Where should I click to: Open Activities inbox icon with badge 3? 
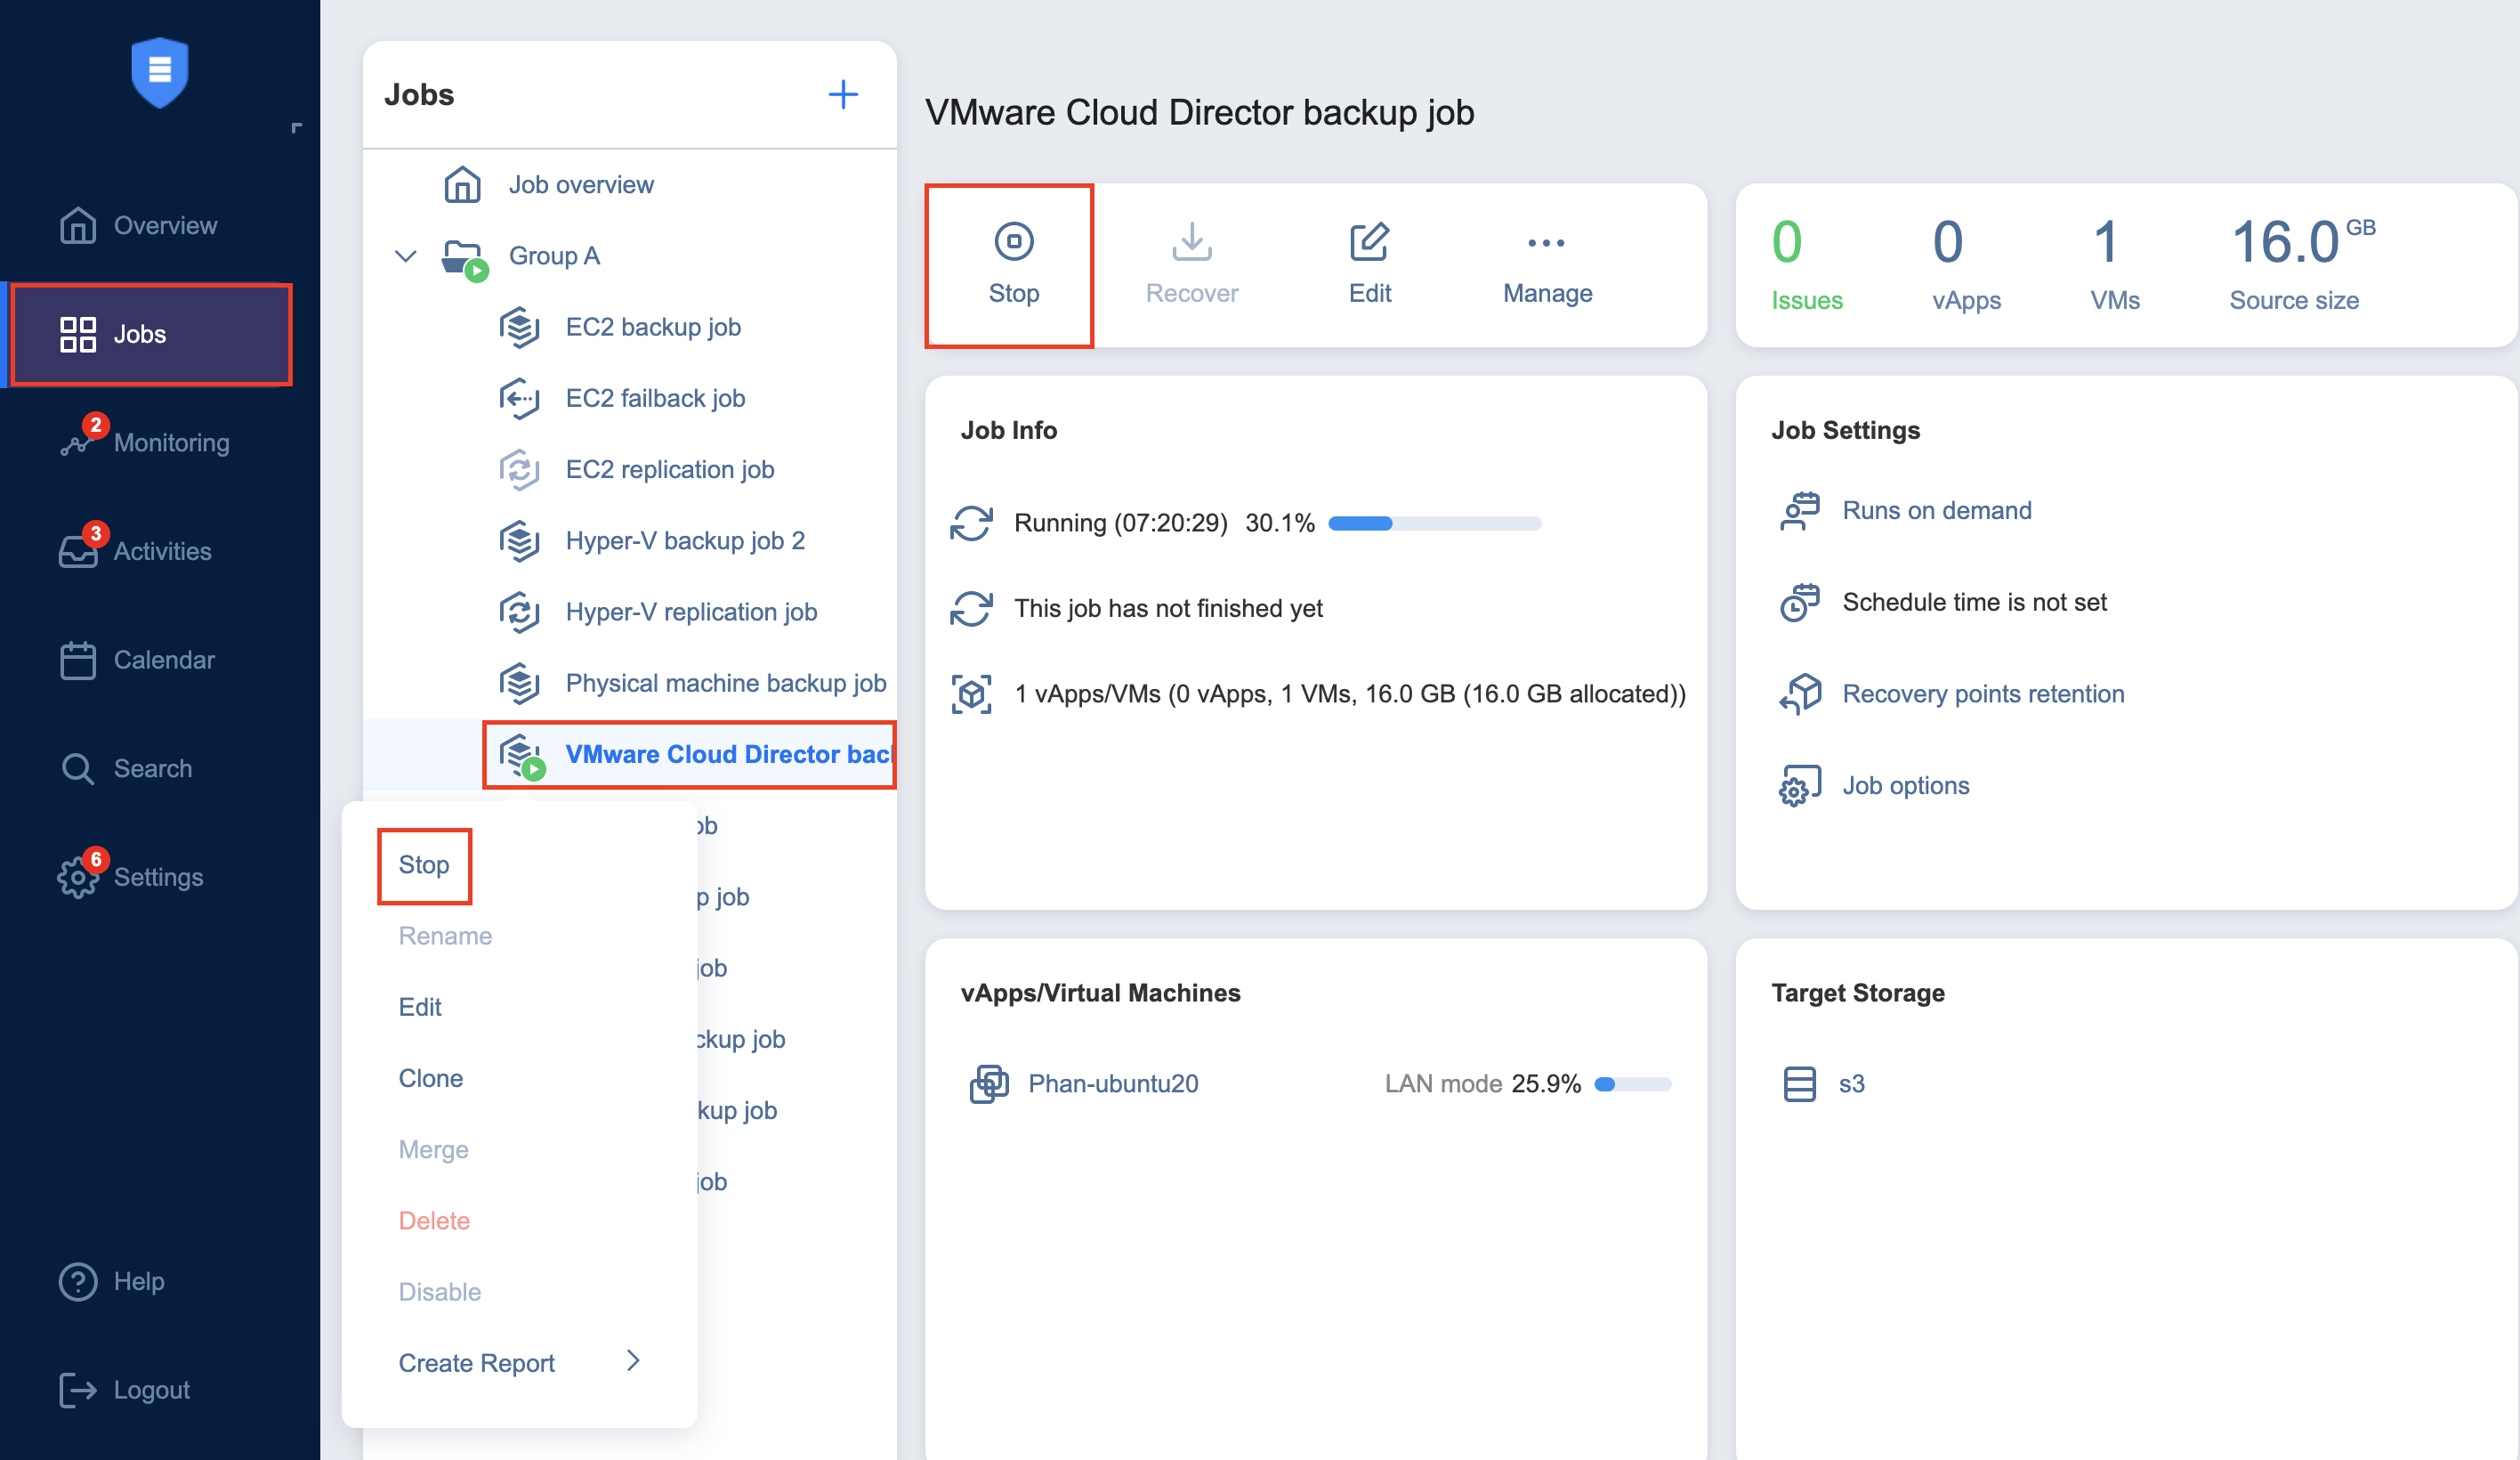click(x=78, y=550)
